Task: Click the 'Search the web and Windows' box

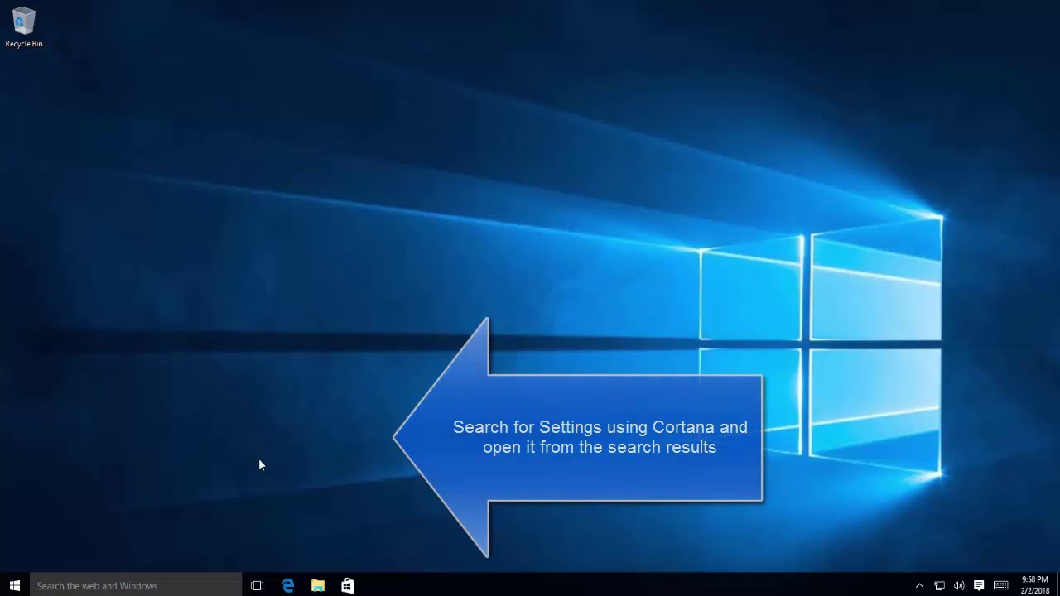Action: pyautogui.click(x=132, y=585)
